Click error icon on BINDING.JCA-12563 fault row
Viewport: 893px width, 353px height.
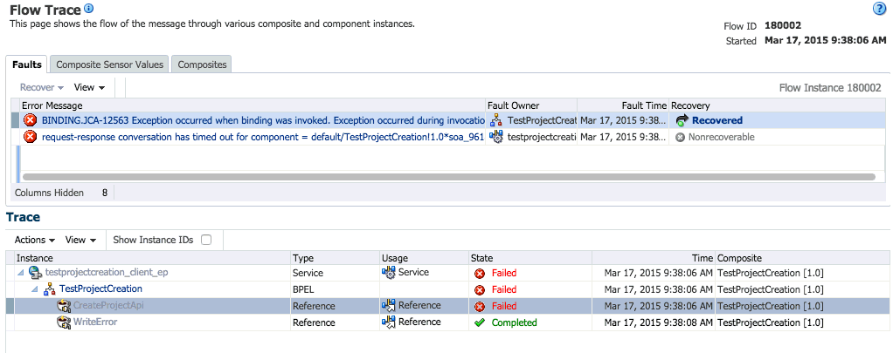click(30, 120)
